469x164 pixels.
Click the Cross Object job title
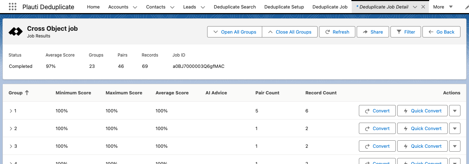click(x=52, y=29)
